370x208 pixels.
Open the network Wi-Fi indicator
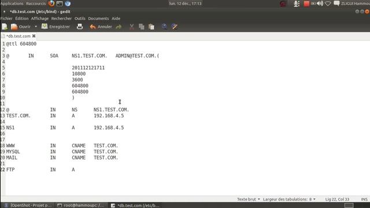click(328, 3)
